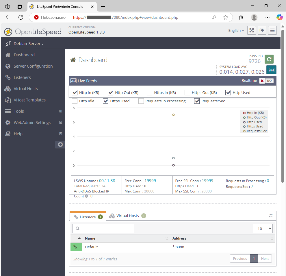Image resolution: width=286 pixels, height=276 pixels.
Task: Add page to favorites star icon
Action: pos(226,17)
